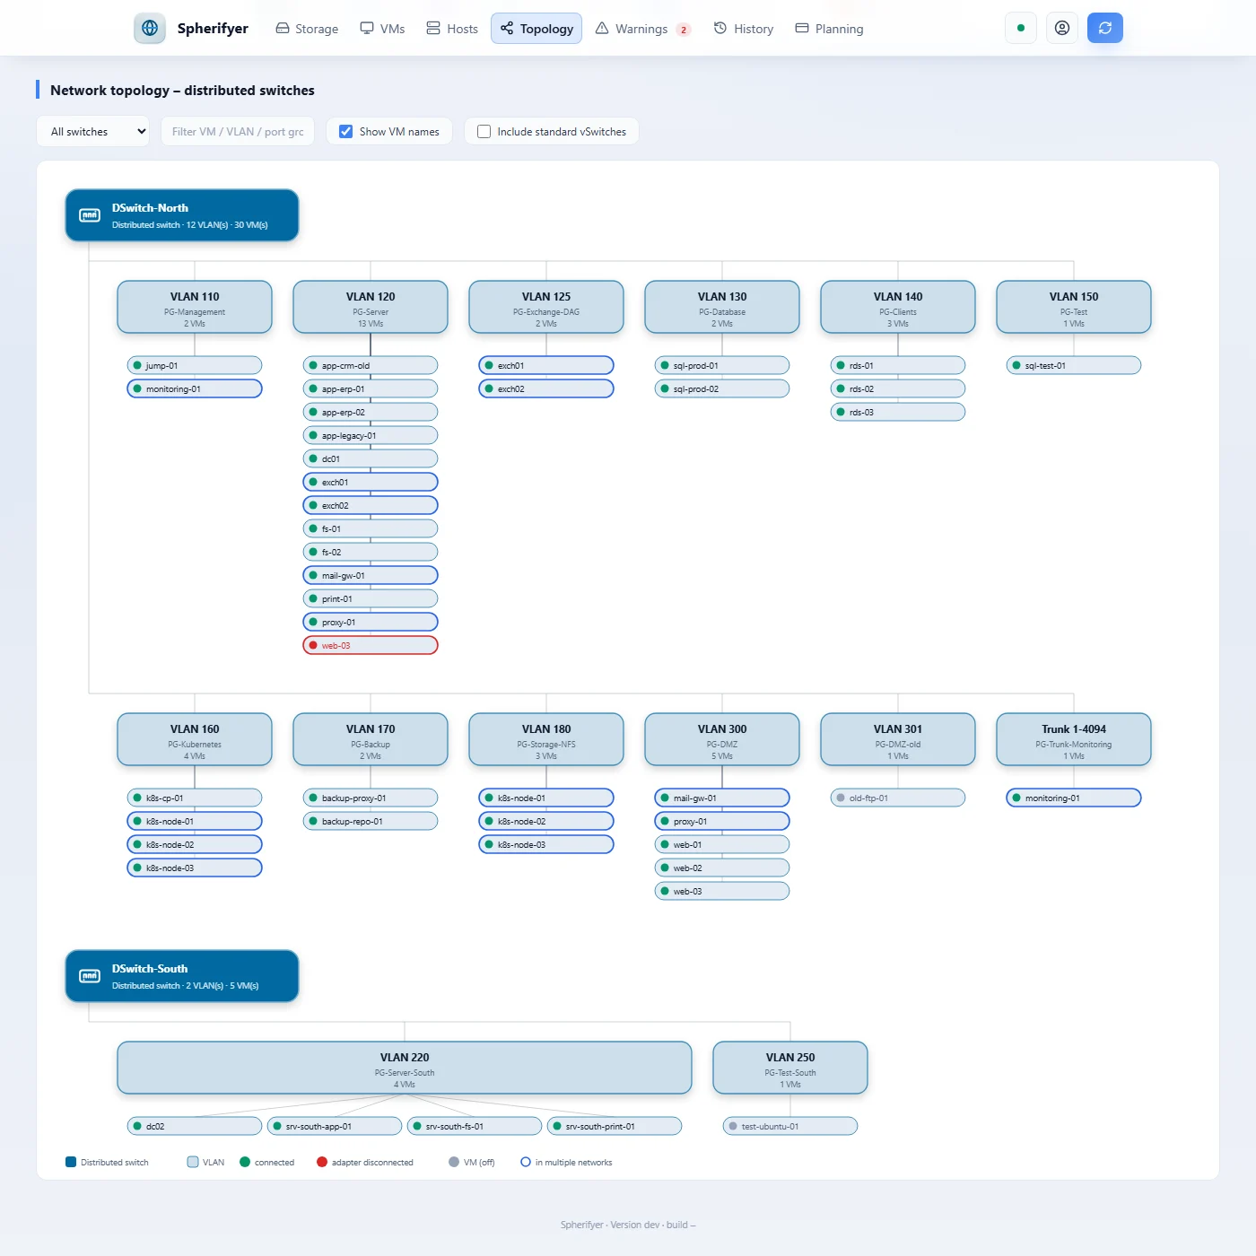
Task: Click the VMs monitor icon in navigation
Action: coord(367,29)
